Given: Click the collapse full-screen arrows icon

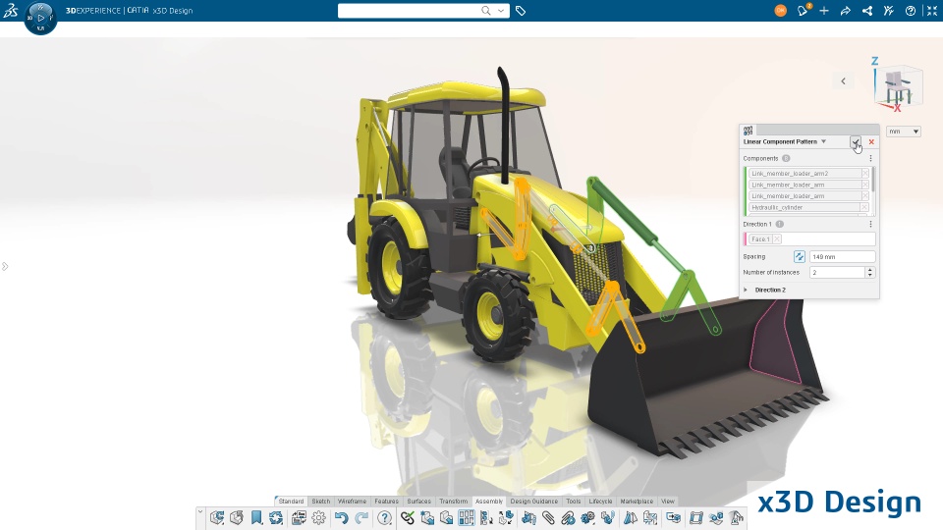Looking at the screenshot, I should 932,11.
